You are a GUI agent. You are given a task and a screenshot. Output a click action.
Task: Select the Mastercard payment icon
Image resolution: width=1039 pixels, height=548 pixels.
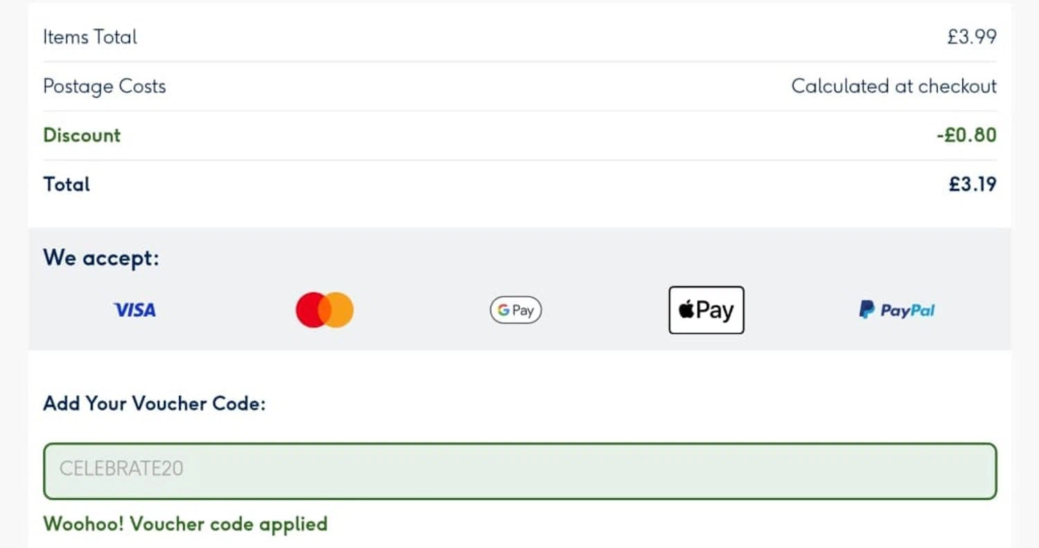tap(325, 310)
